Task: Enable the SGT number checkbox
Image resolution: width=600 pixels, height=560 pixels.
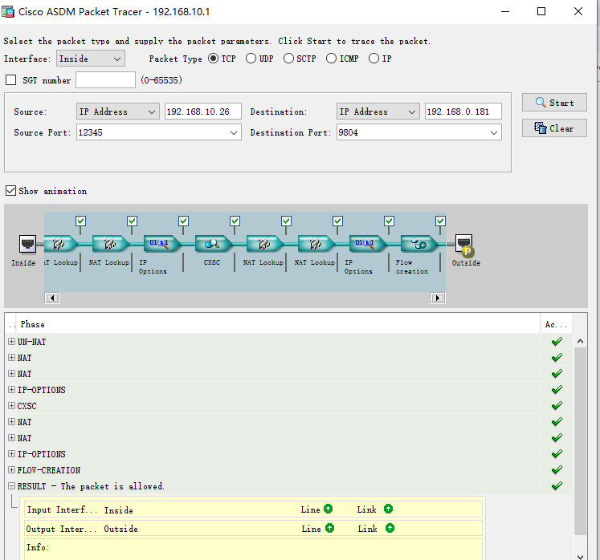Action: click(10, 80)
